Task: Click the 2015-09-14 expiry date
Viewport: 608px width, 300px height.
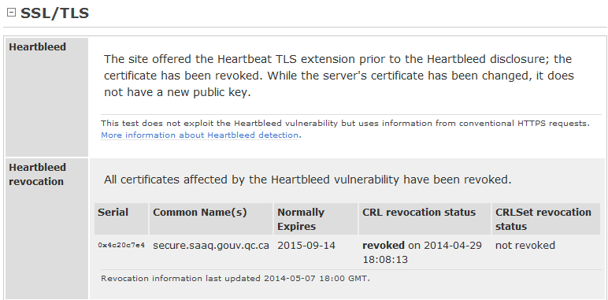Action: [x=306, y=246]
